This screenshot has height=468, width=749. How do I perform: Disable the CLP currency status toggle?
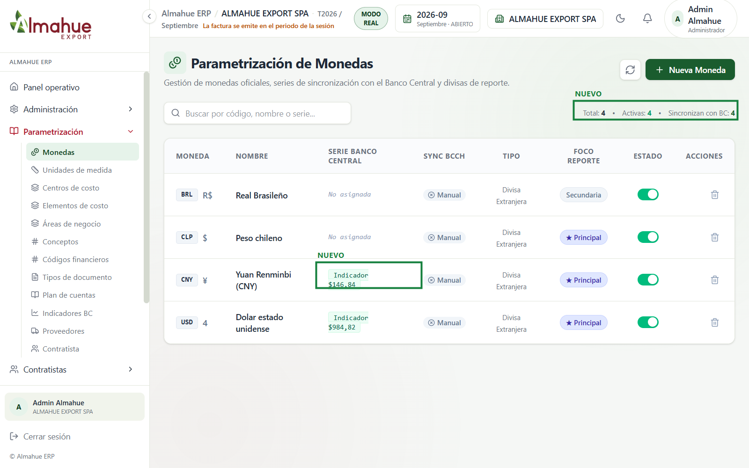click(648, 237)
